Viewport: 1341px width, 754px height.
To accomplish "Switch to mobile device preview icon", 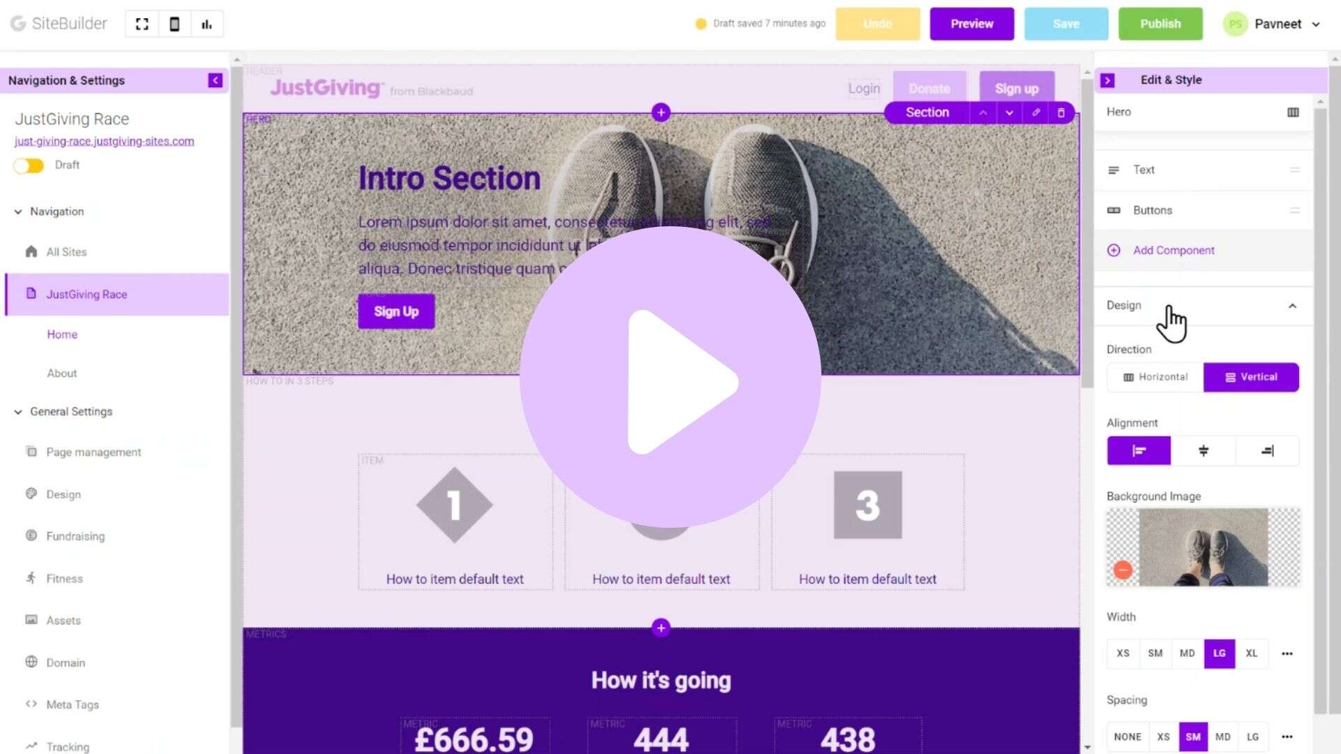I will (x=175, y=24).
